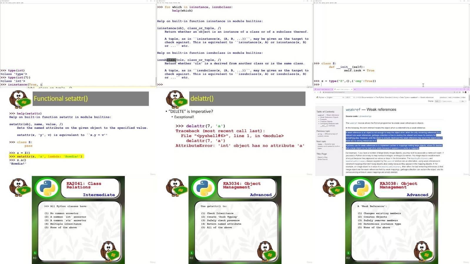Switch to the first browser tab
Viewport: 470px width, 264px height.
(323, 89)
